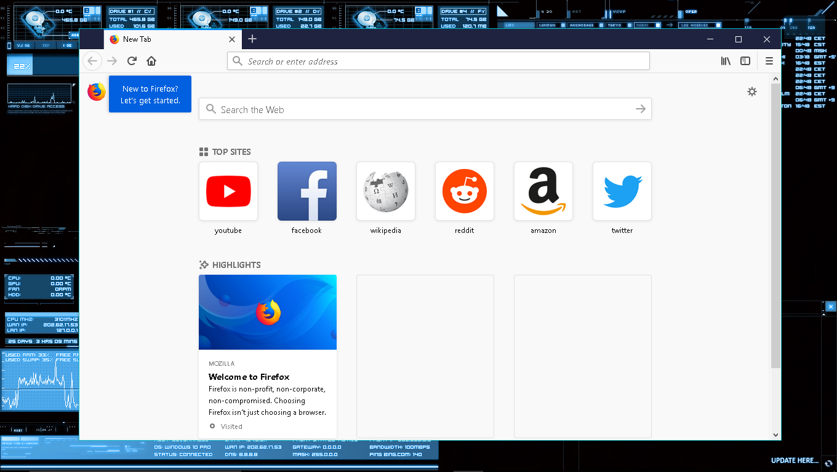The image size is (837, 472).
Task: Open the Library panel
Action: coord(726,61)
